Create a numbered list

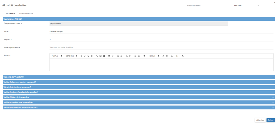[118, 56]
